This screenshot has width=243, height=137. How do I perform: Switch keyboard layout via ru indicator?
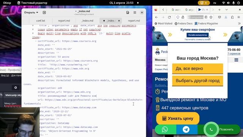(x=215, y=3)
